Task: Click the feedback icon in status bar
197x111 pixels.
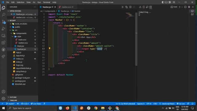Action: pyautogui.click(x=188, y=104)
